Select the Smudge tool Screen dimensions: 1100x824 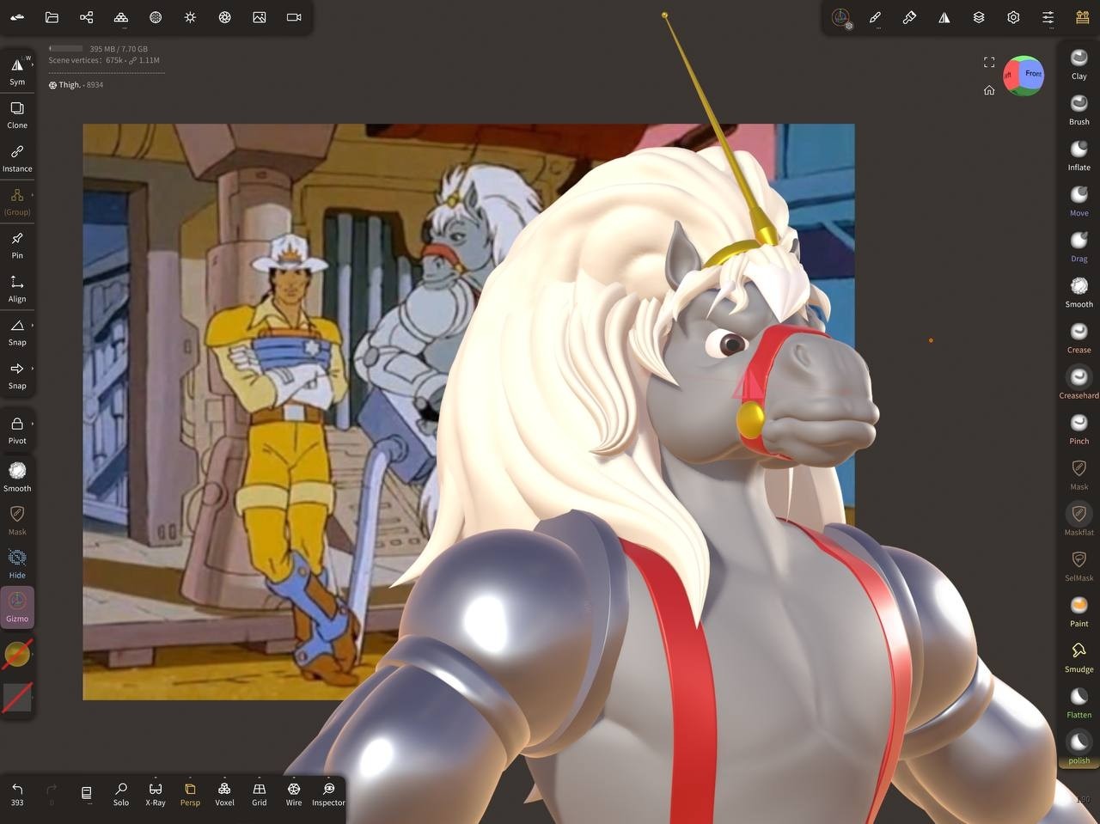tap(1079, 656)
